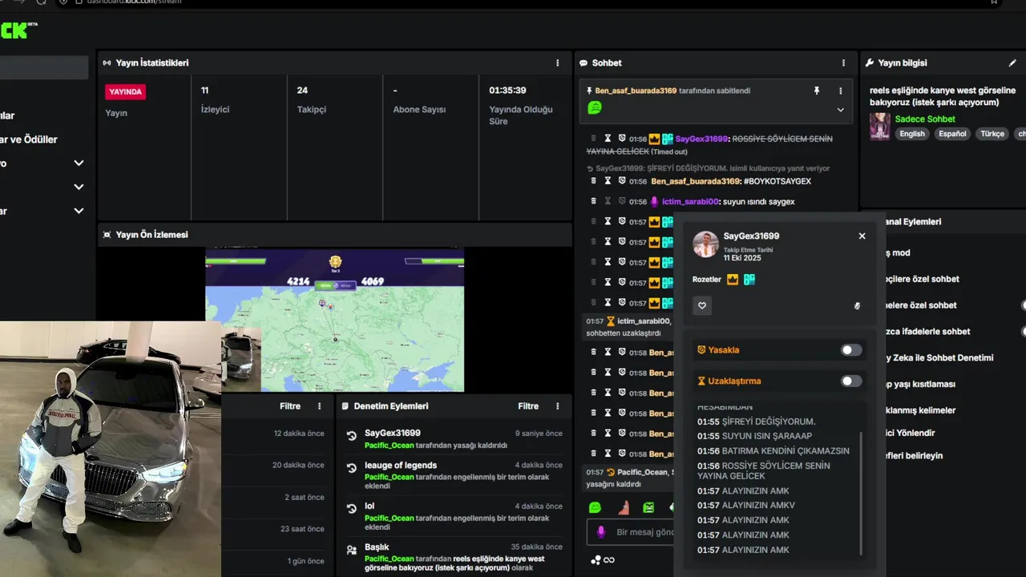Click the message input field

click(x=632, y=532)
